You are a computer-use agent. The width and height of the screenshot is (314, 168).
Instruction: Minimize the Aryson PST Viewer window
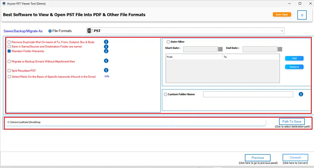(289, 3)
